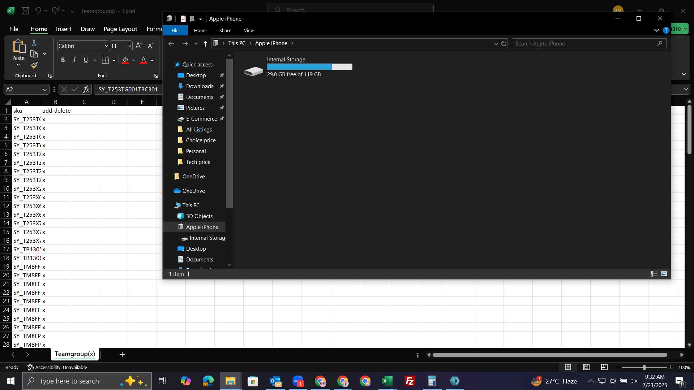Apply the red Font Color swatch
This screenshot has width=694, height=390.
[x=143, y=60]
